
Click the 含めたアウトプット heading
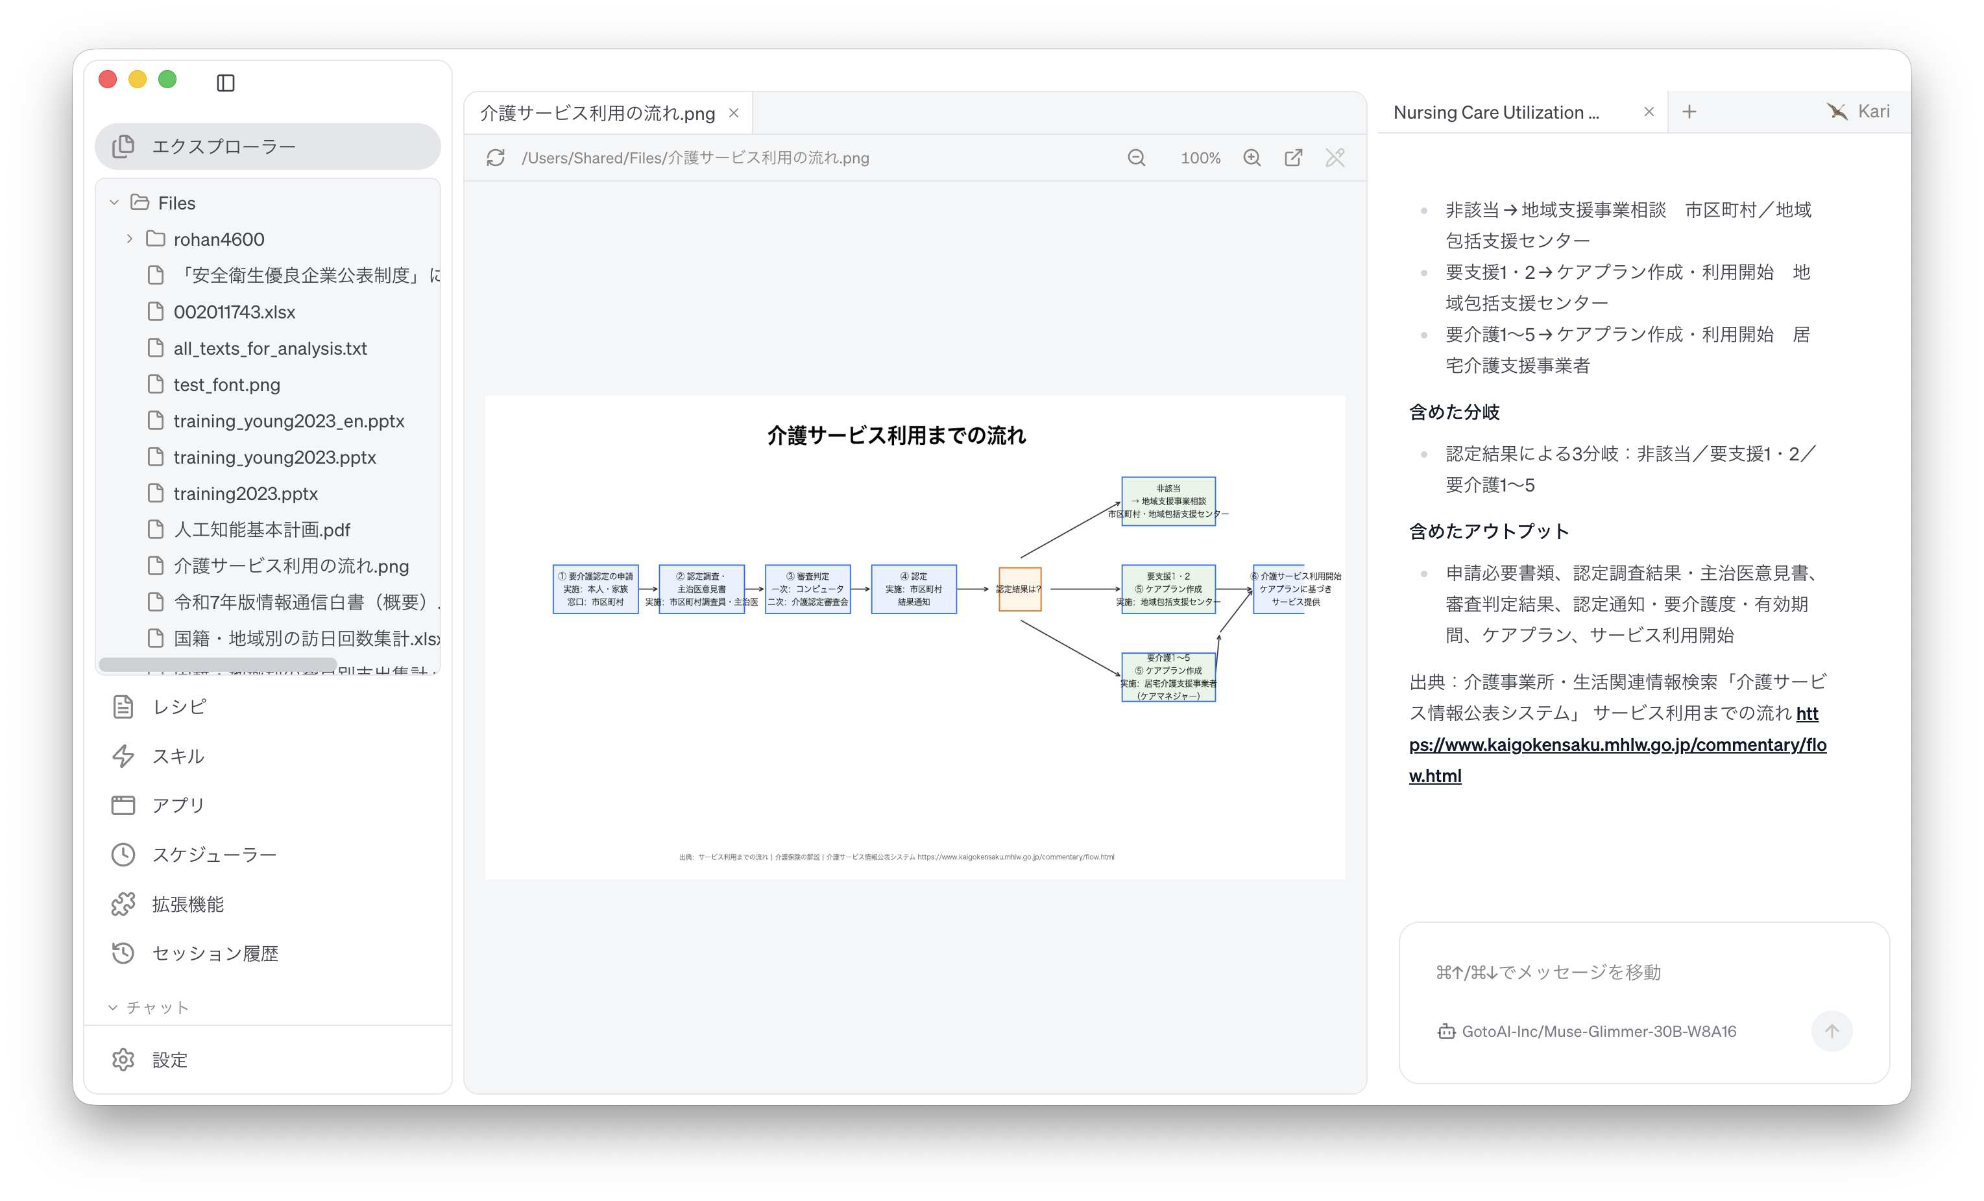tap(1489, 530)
